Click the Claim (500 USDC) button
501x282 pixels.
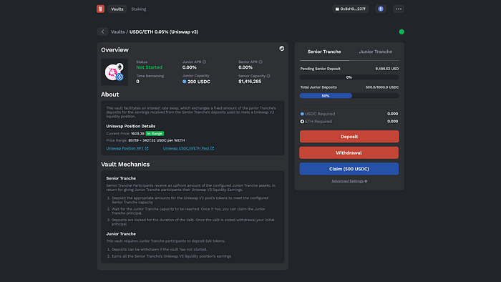[349, 169]
